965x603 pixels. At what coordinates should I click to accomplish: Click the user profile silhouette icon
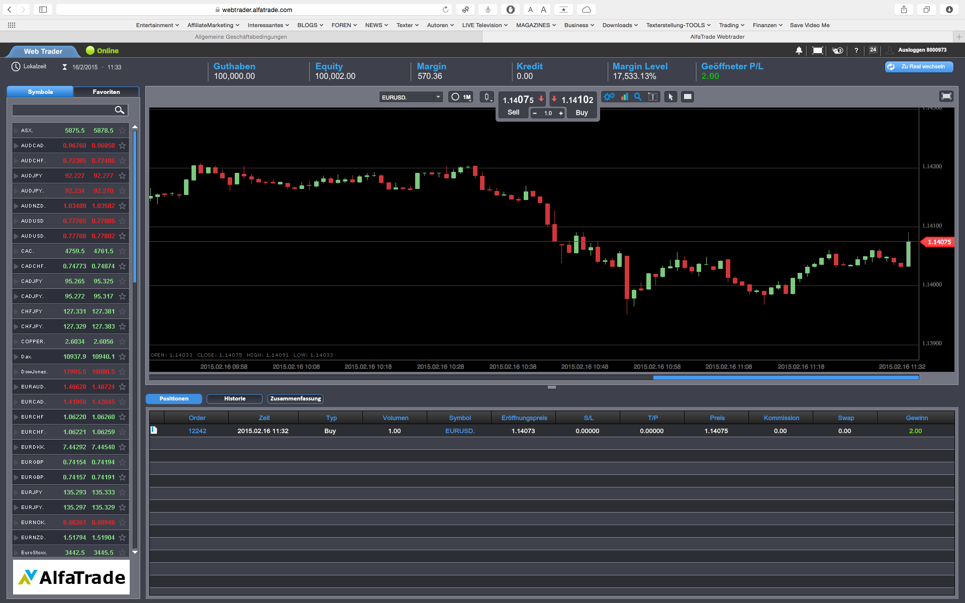pos(890,50)
